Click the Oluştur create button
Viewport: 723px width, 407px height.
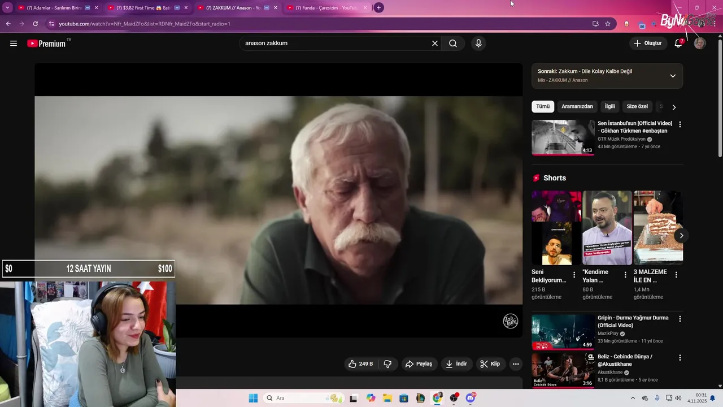[x=648, y=44]
